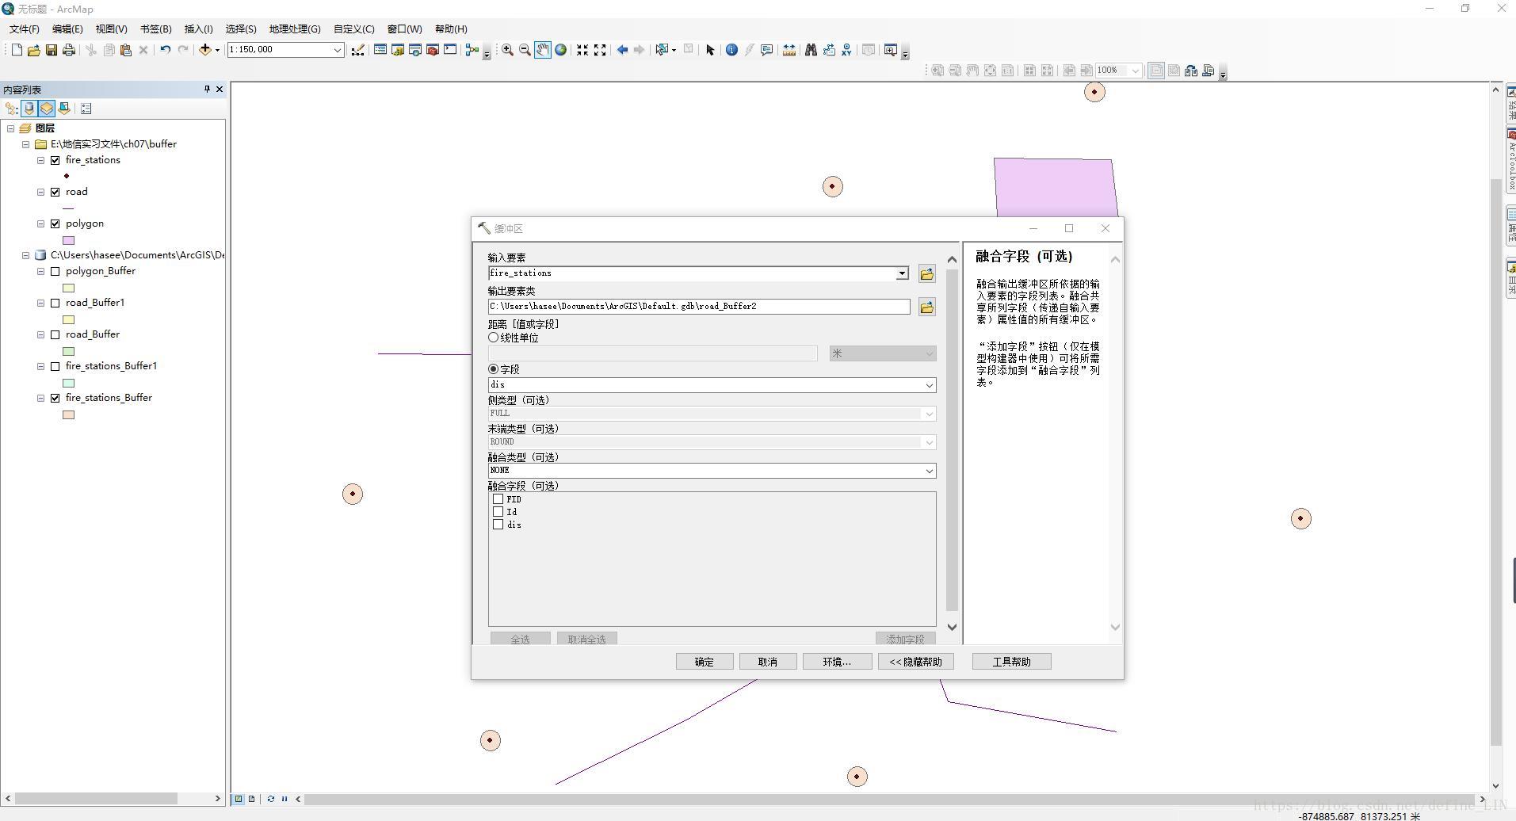Select the Zoom In tool
The height and width of the screenshot is (821, 1516).
(x=507, y=50)
